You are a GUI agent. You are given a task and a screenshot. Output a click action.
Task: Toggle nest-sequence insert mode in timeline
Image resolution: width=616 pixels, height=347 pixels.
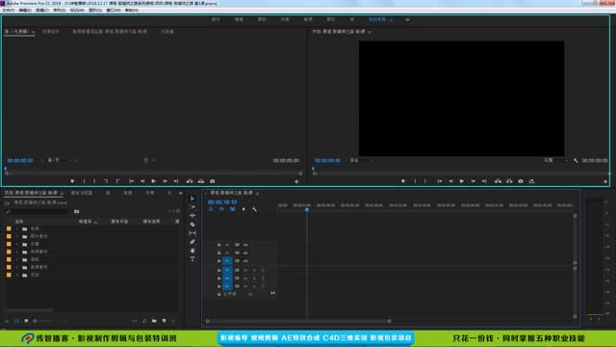(x=211, y=209)
